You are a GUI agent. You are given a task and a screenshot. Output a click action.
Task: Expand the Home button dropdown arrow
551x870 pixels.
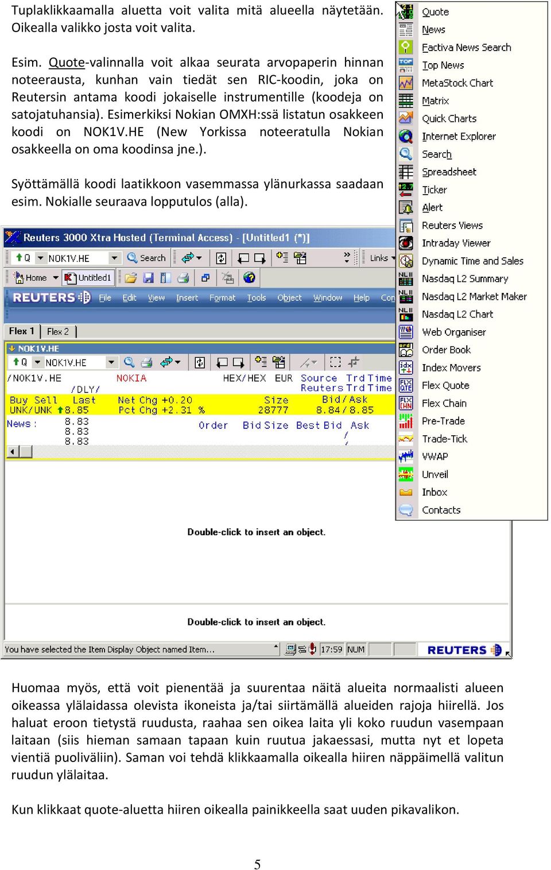(56, 278)
